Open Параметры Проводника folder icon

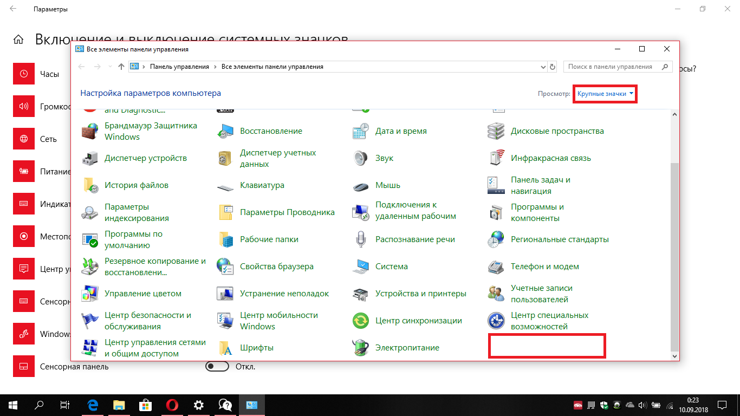coord(225,212)
